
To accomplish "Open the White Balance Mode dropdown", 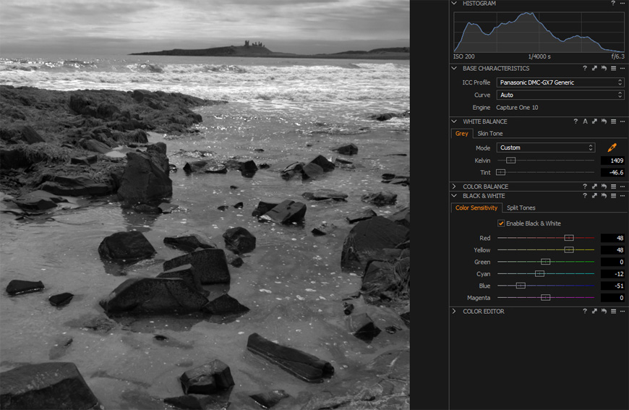I will (546, 148).
